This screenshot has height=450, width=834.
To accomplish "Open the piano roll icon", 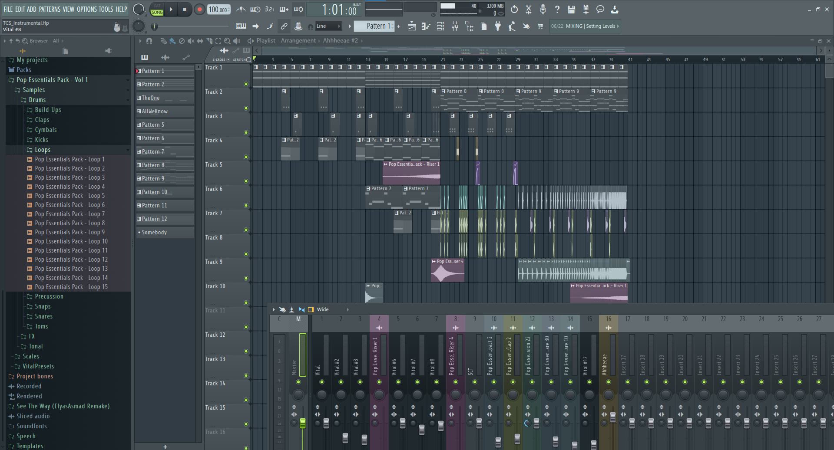I will (426, 26).
